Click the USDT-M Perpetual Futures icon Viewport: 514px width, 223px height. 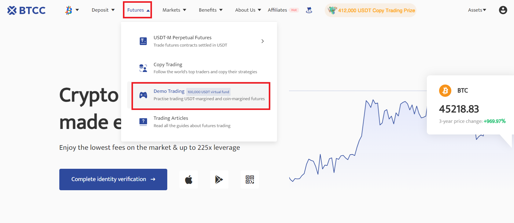[x=143, y=41]
